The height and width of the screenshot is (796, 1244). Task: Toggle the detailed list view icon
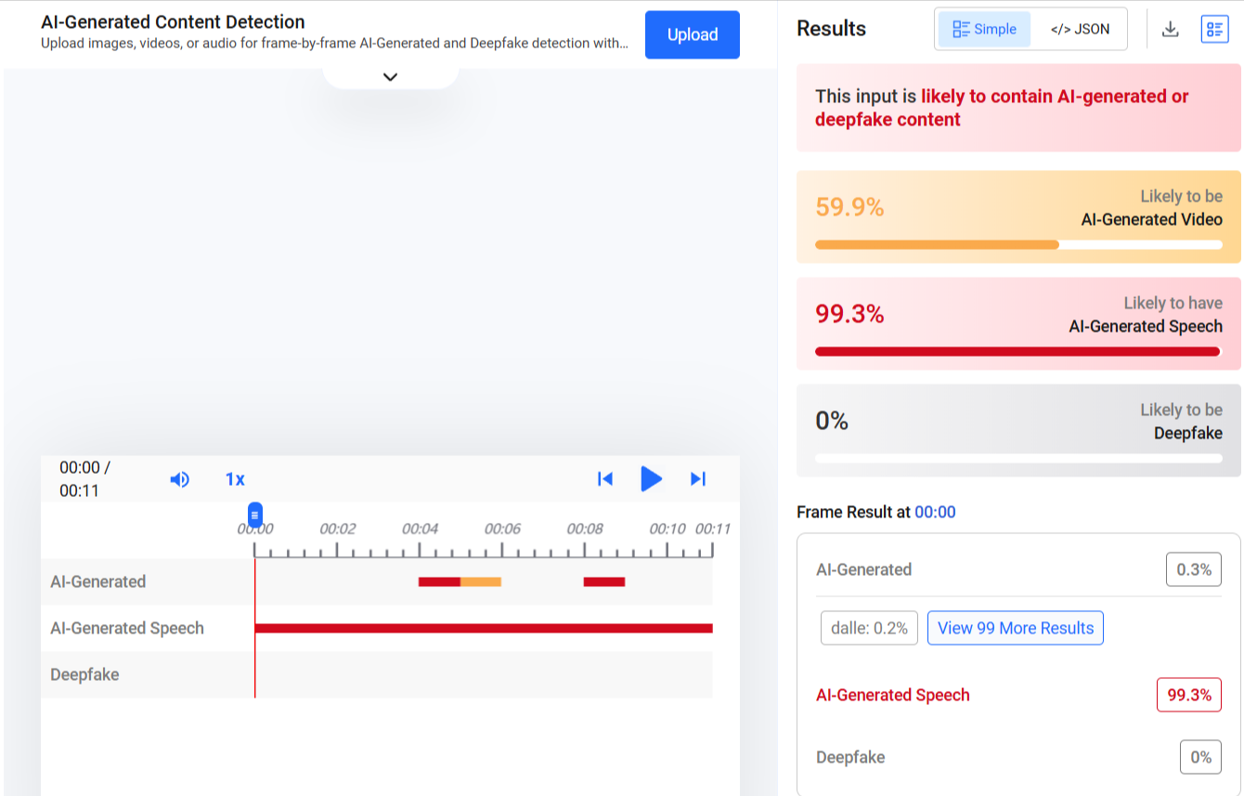[1214, 29]
